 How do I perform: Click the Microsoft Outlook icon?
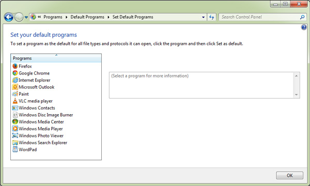(x=15, y=87)
